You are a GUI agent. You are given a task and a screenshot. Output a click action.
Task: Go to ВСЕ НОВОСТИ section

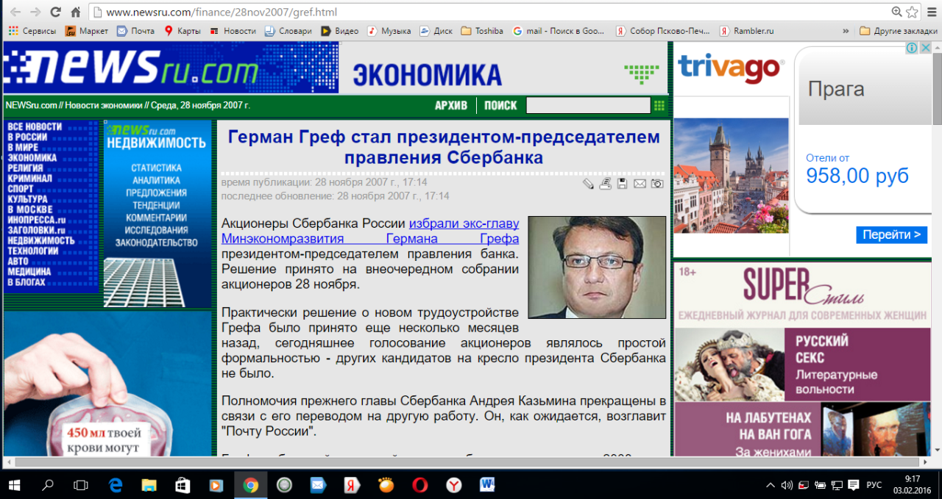[35, 127]
